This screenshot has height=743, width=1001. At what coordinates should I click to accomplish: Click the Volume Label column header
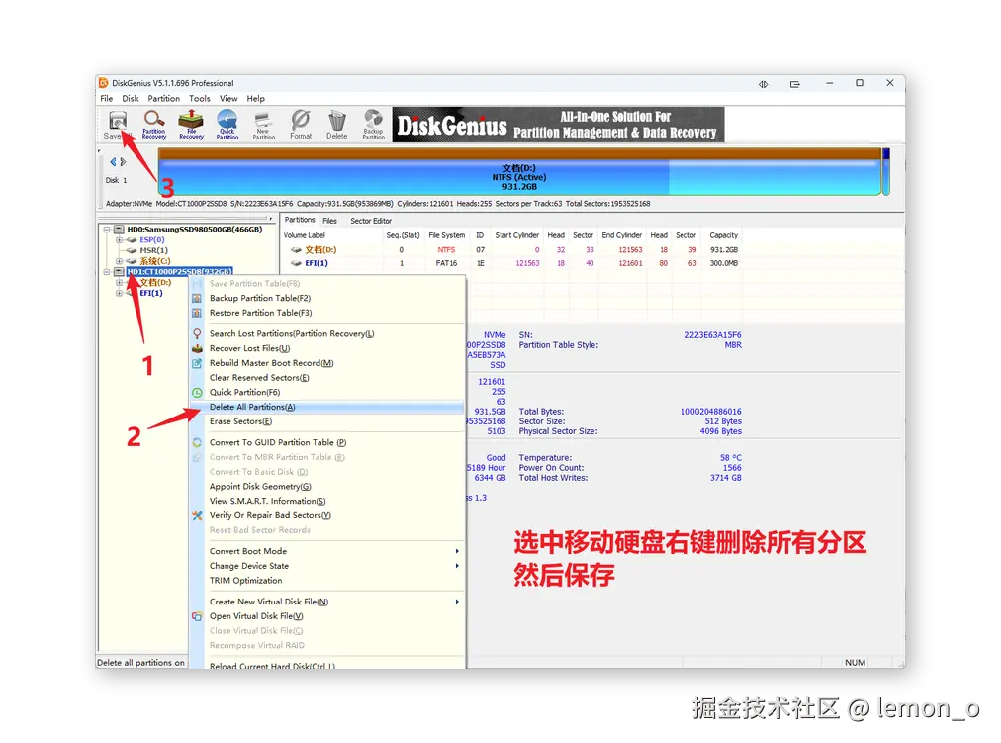pyautogui.click(x=331, y=235)
